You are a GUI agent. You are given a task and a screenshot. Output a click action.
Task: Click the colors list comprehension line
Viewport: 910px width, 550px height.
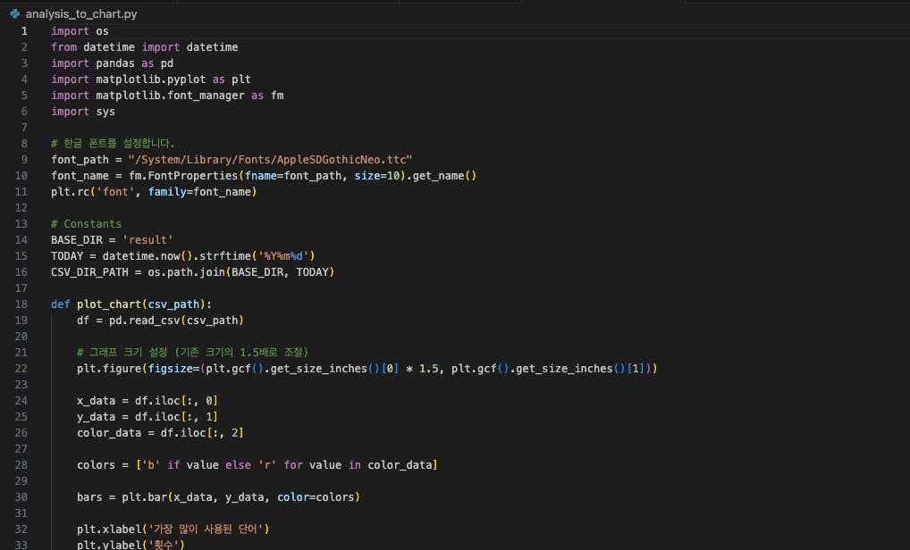(x=257, y=465)
